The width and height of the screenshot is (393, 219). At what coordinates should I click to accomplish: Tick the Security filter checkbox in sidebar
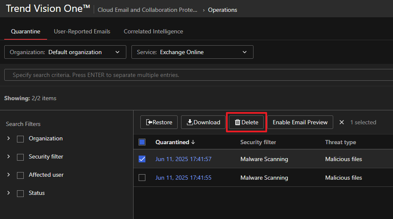pos(20,157)
